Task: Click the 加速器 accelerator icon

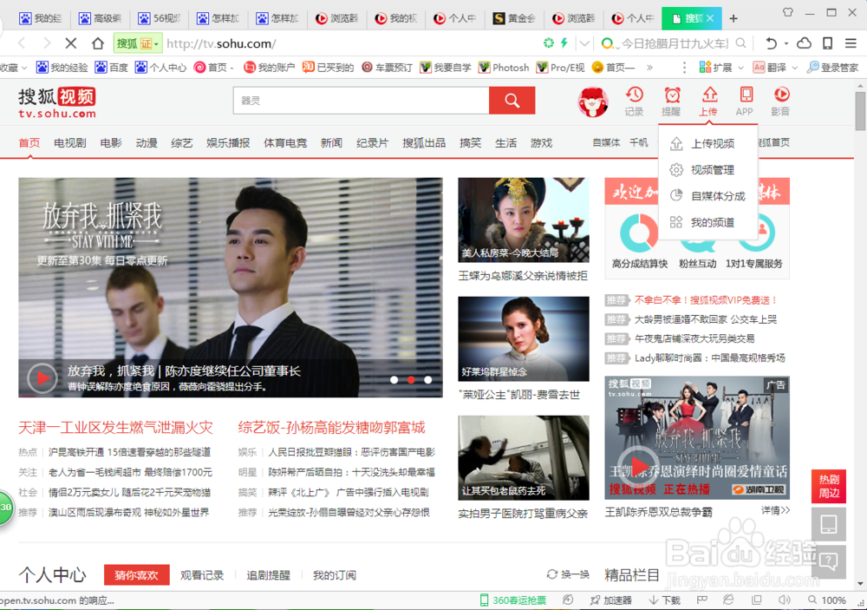Action: point(610,600)
